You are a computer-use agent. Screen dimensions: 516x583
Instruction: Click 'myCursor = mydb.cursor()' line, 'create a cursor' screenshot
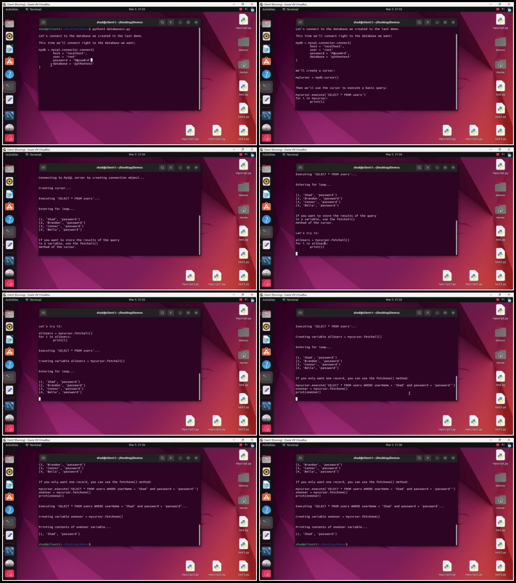point(317,78)
